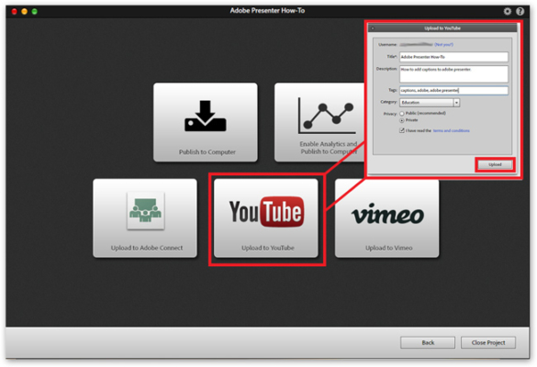Open the help question mark icon
The width and height of the screenshot is (537, 367).
[520, 11]
